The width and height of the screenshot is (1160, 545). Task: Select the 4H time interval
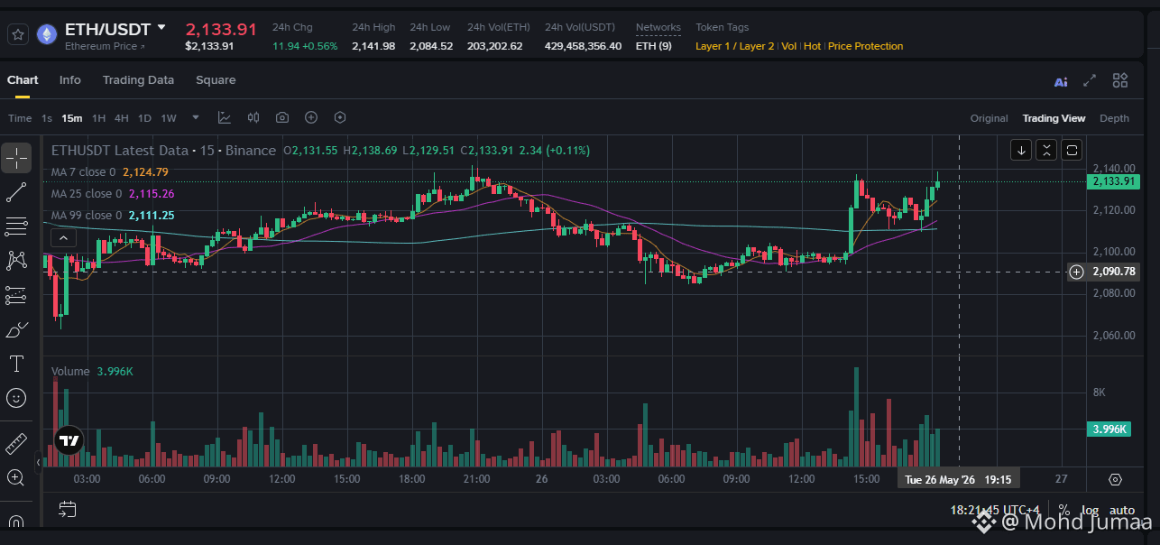(x=121, y=118)
